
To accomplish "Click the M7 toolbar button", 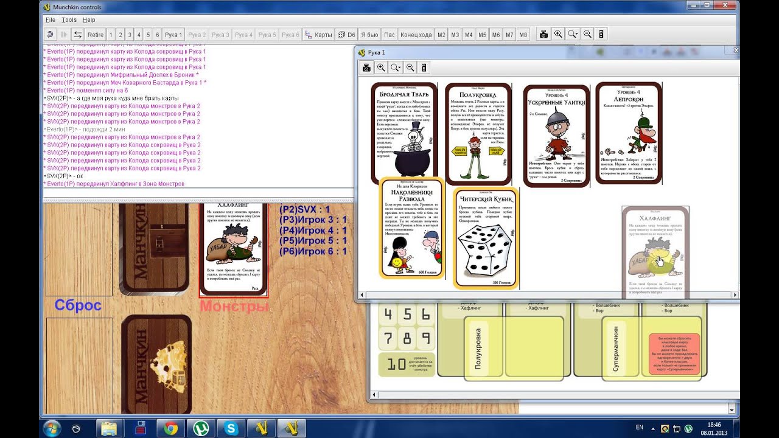I will coord(509,35).
